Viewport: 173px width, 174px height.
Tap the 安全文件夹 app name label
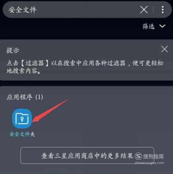(22, 134)
